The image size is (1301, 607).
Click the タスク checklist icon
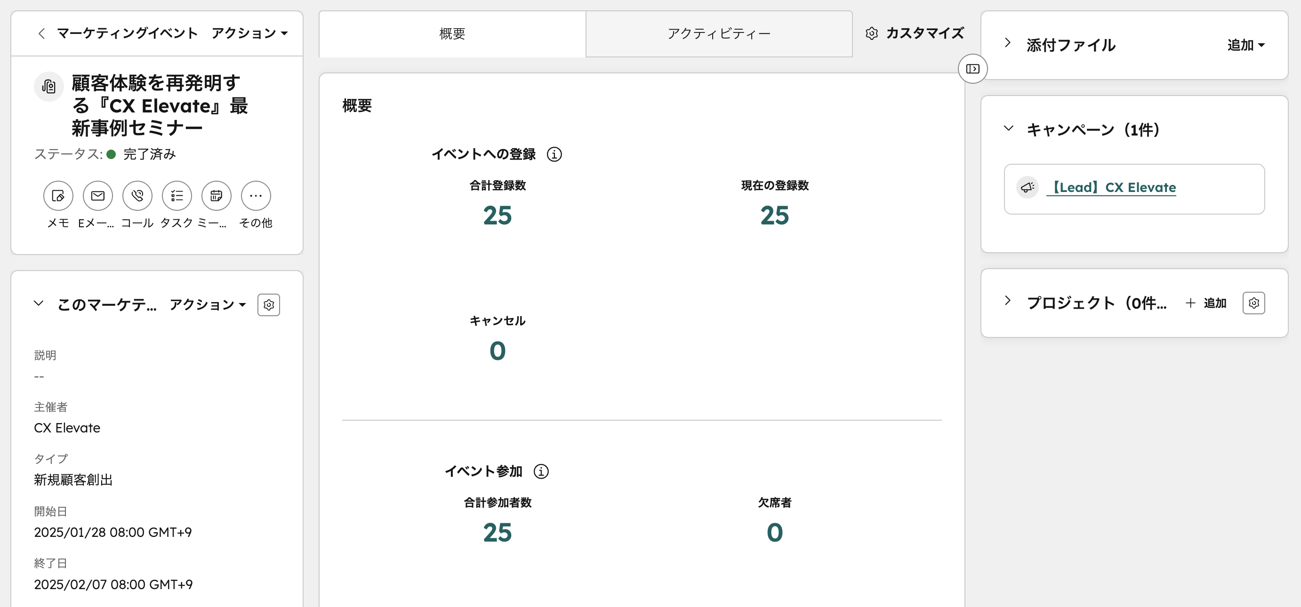tap(177, 195)
